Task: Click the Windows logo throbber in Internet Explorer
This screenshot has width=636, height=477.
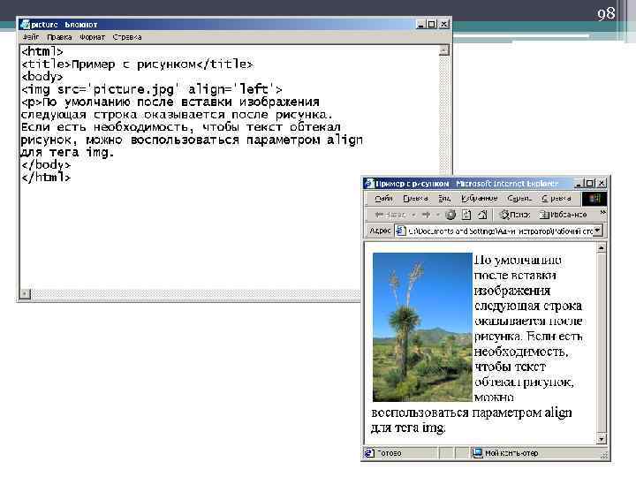Action: [594, 199]
